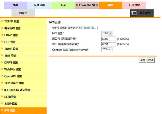Image resolution: width=162 pixels, height=114 pixels.
Task: Select IWS设置 in sidebar
Action: point(24,111)
